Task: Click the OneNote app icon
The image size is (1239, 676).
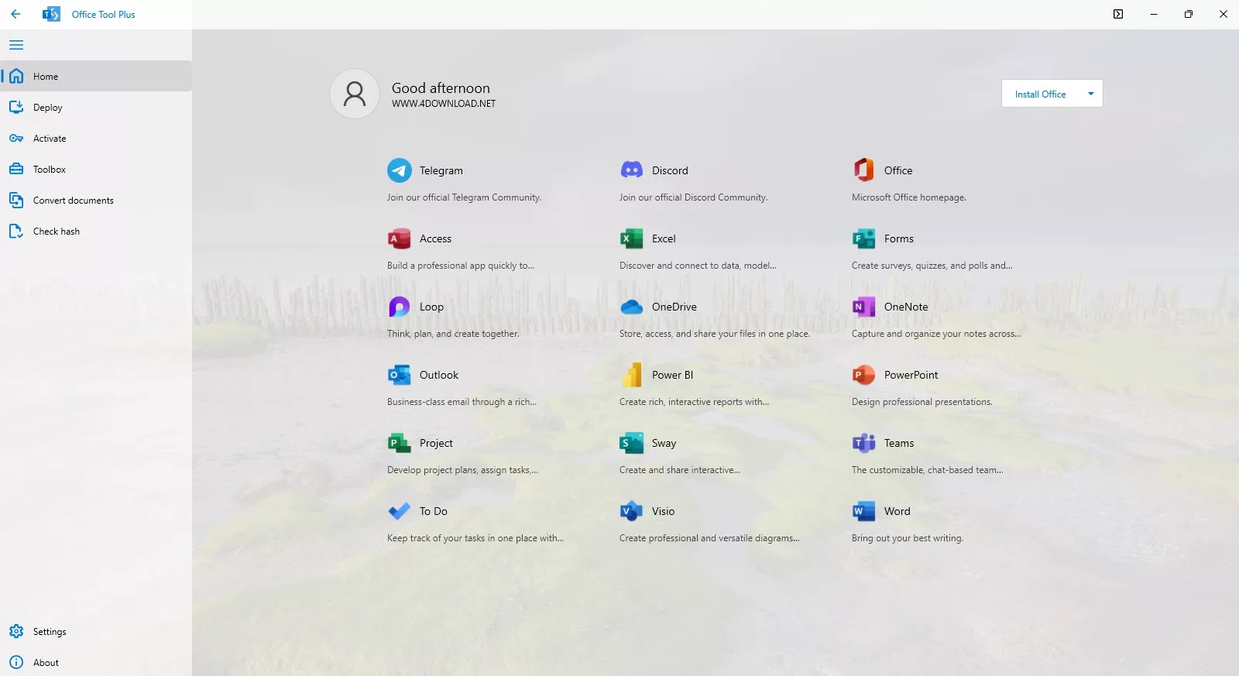Action: pos(864,307)
